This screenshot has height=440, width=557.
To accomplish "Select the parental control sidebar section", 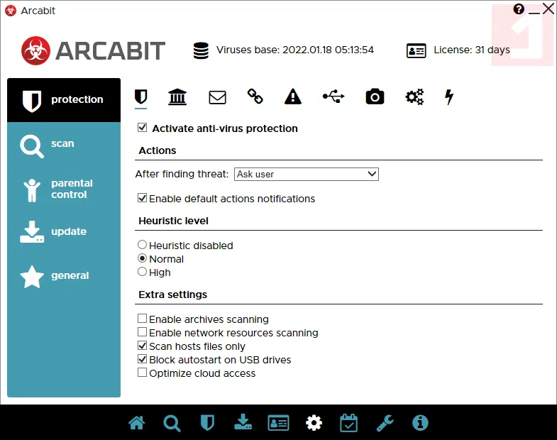I will click(64, 189).
